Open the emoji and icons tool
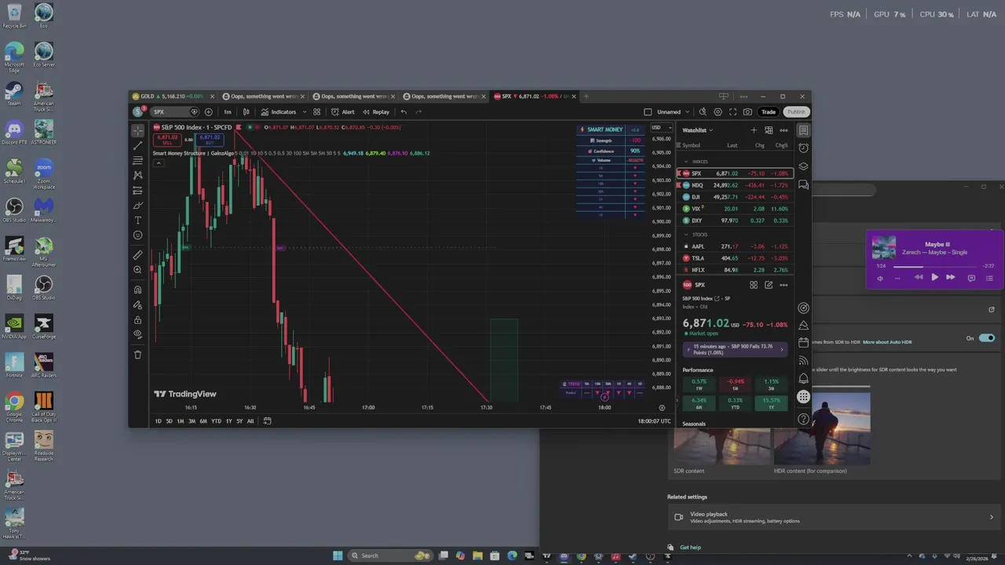This screenshot has width=1005, height=565. coord(137,235)
